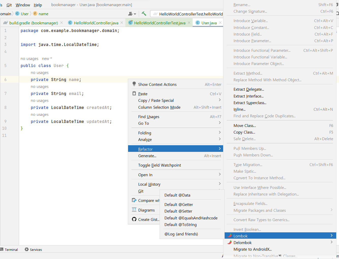Screen dimensions: 339x259
Task: Select Extract Superclass...
Action: click(x=280, y=103)
